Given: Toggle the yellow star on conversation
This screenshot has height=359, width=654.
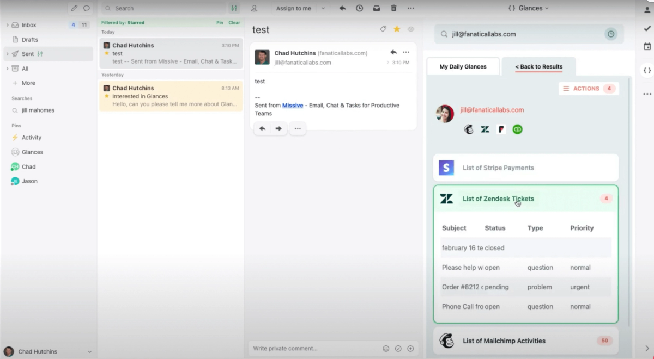Looking at the screenshot, I should pos(397,29).
